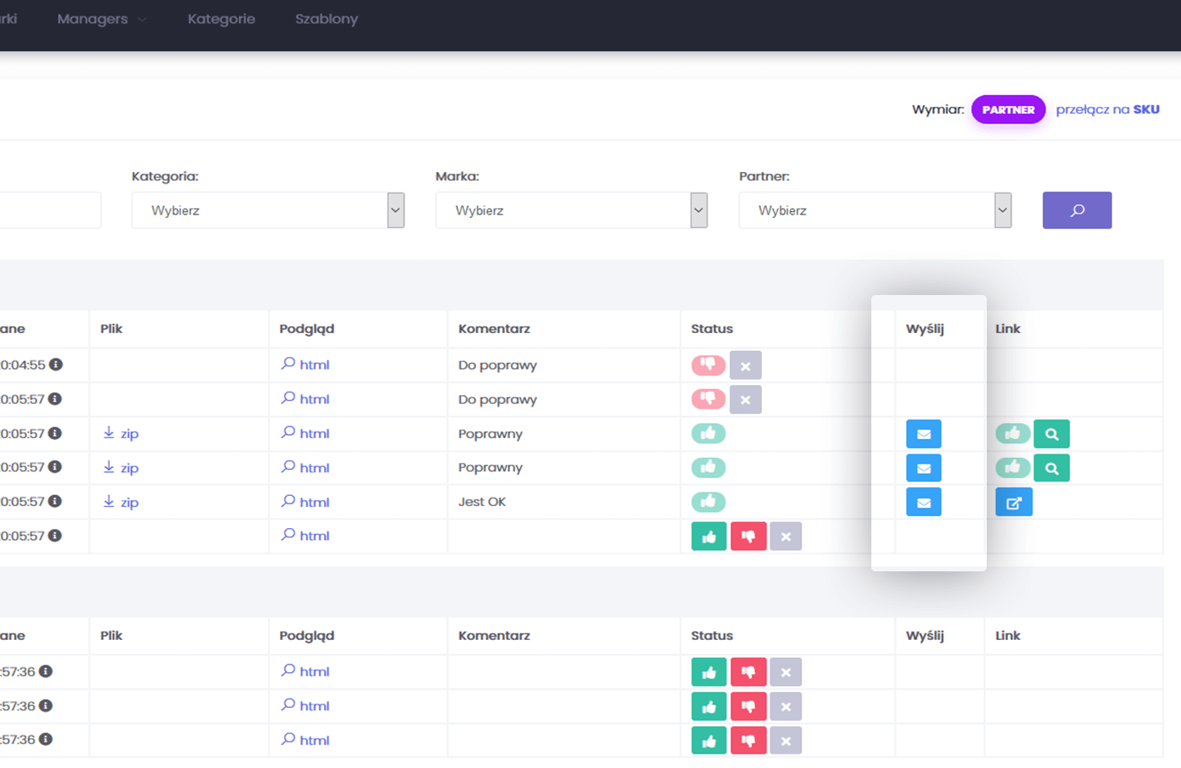The height and width of the screenshot is (768, 1181).
Task: Open html preview in 0:05:57 Do poprawy row
Action: tap(305, 398)
